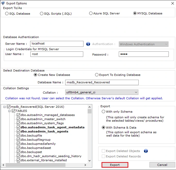Click the info icon beside Server Name
This screenshot has width=176, height=170.
pyautogui.click(x=88, y=44)
